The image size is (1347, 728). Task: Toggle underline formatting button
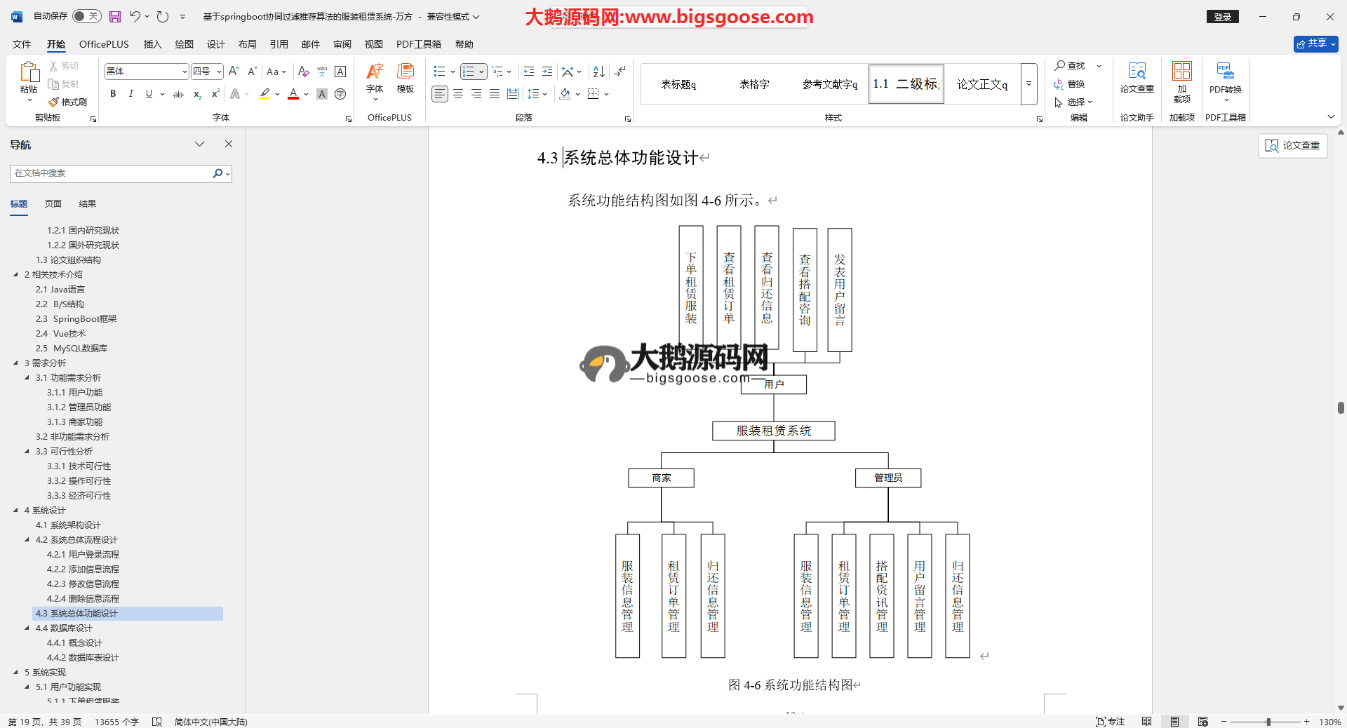pos(149,94)
